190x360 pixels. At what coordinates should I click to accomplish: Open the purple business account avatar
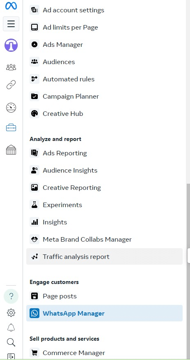[x=11, y=45]
